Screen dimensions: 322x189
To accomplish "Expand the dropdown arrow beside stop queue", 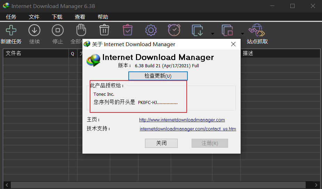I will click(x=242, y=34).
